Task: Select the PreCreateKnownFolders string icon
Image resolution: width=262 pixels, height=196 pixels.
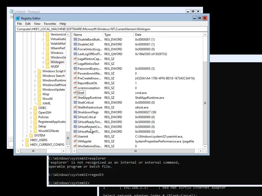Action: coord(75,78)
